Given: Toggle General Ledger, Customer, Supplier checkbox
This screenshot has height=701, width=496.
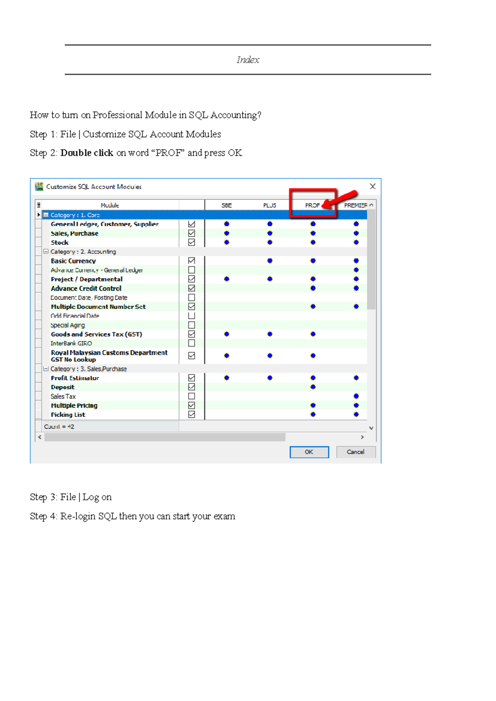Looking at the screenshot, I should tap(191, 224).
